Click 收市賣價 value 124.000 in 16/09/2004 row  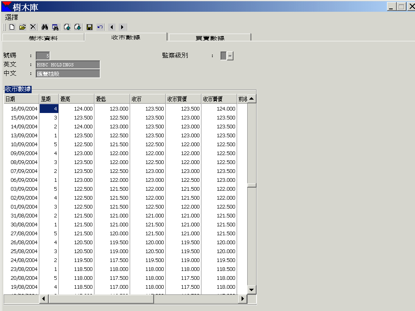219,109
